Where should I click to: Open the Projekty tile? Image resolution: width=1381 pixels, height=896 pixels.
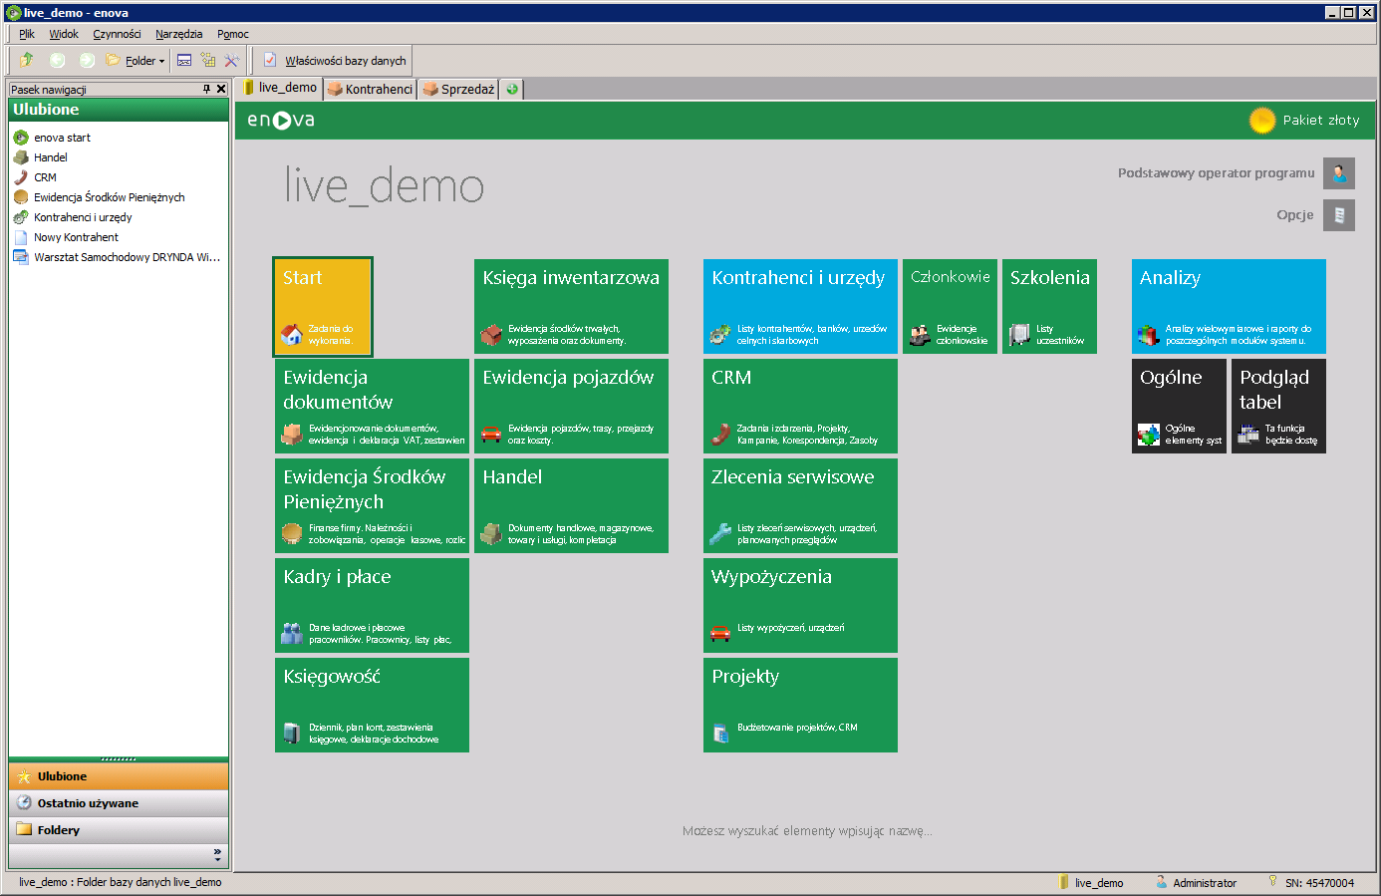800,705
